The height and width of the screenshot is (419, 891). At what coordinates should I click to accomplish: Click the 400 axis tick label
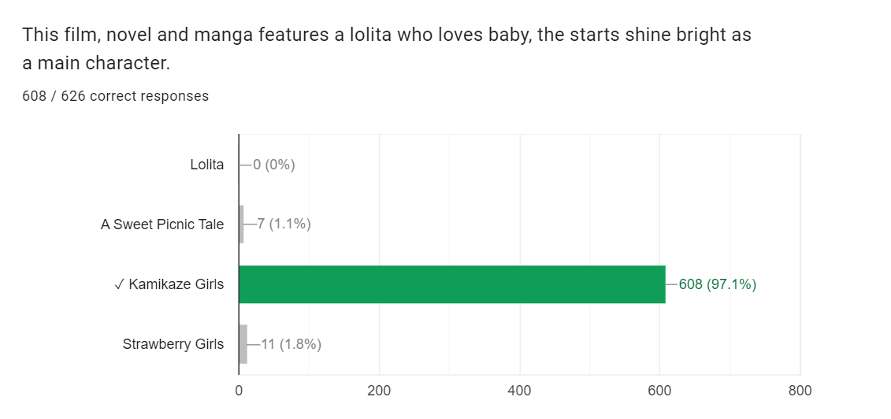click(x=519, y=391)
